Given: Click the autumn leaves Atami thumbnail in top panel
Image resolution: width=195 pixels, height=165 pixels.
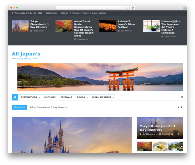Looking at the screenshot, I should coord(64,26).
